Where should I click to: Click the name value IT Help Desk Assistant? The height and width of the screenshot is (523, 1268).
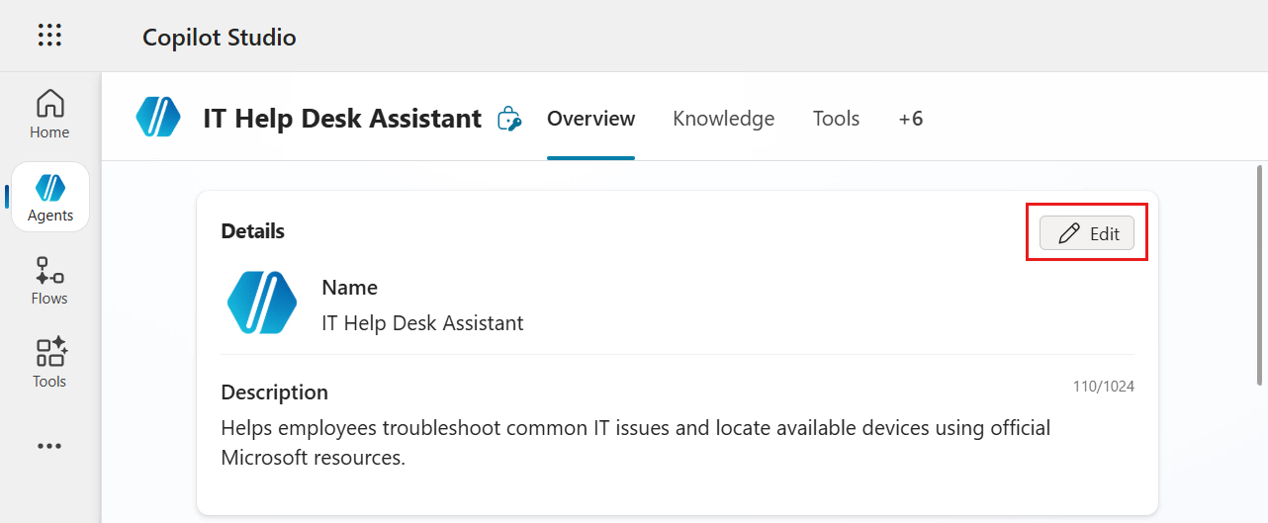tap(422, 322)
